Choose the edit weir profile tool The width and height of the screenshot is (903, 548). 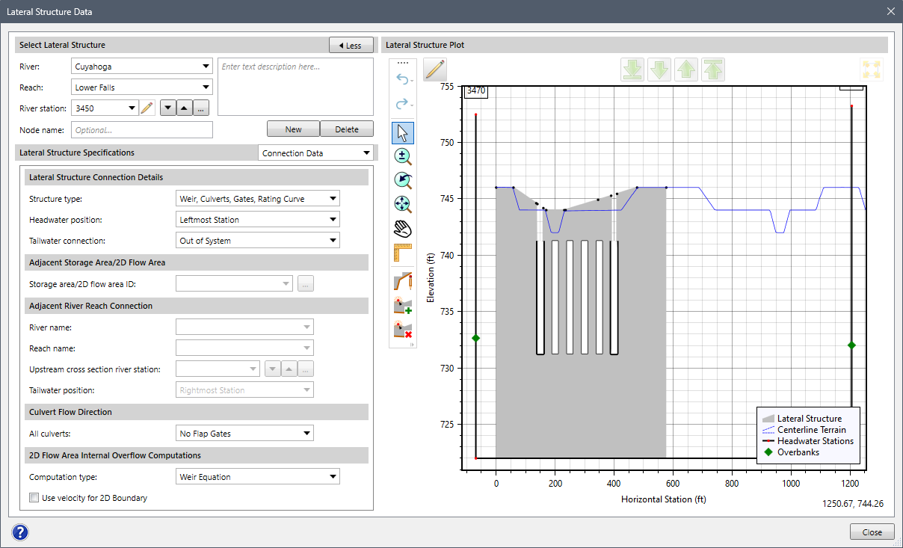click(x=403, y=281)
